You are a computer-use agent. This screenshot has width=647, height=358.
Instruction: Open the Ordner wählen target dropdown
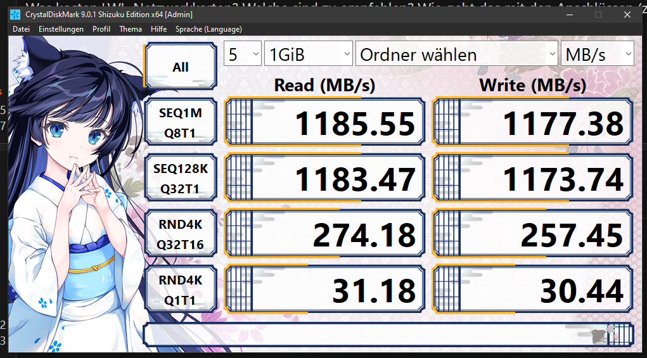457,54
